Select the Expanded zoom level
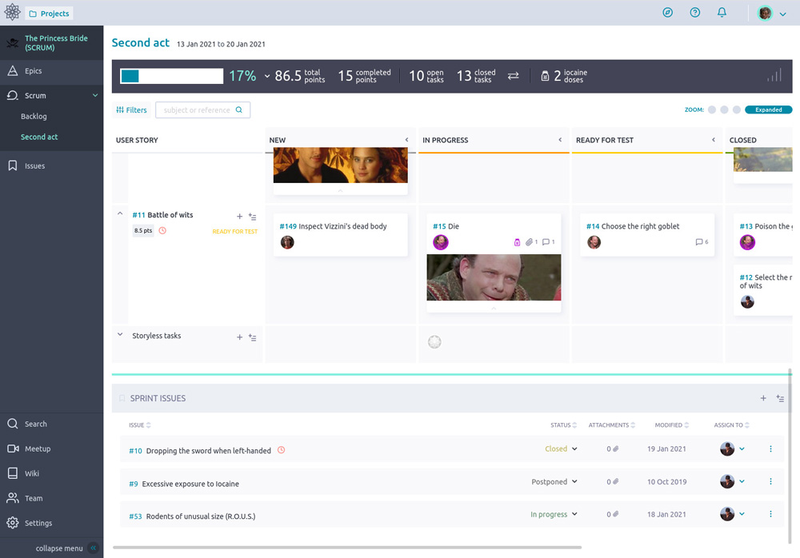This screenshot has height=558, width=800. click(x=768, y=110)
